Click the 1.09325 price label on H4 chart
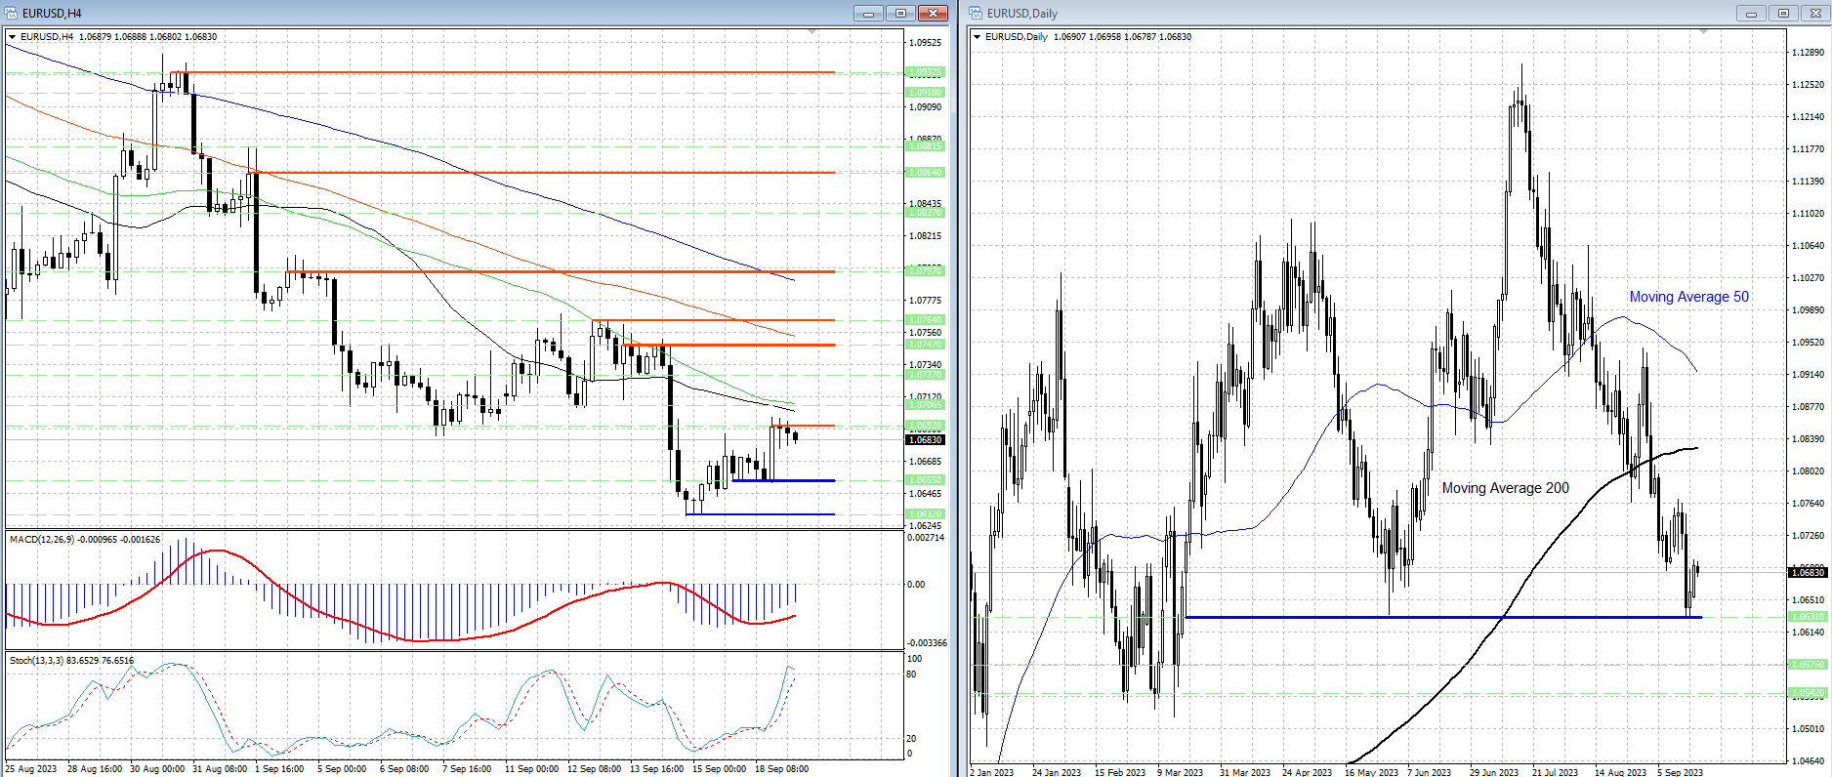Viewport: 1832px width, 777px height. (925, 72)
